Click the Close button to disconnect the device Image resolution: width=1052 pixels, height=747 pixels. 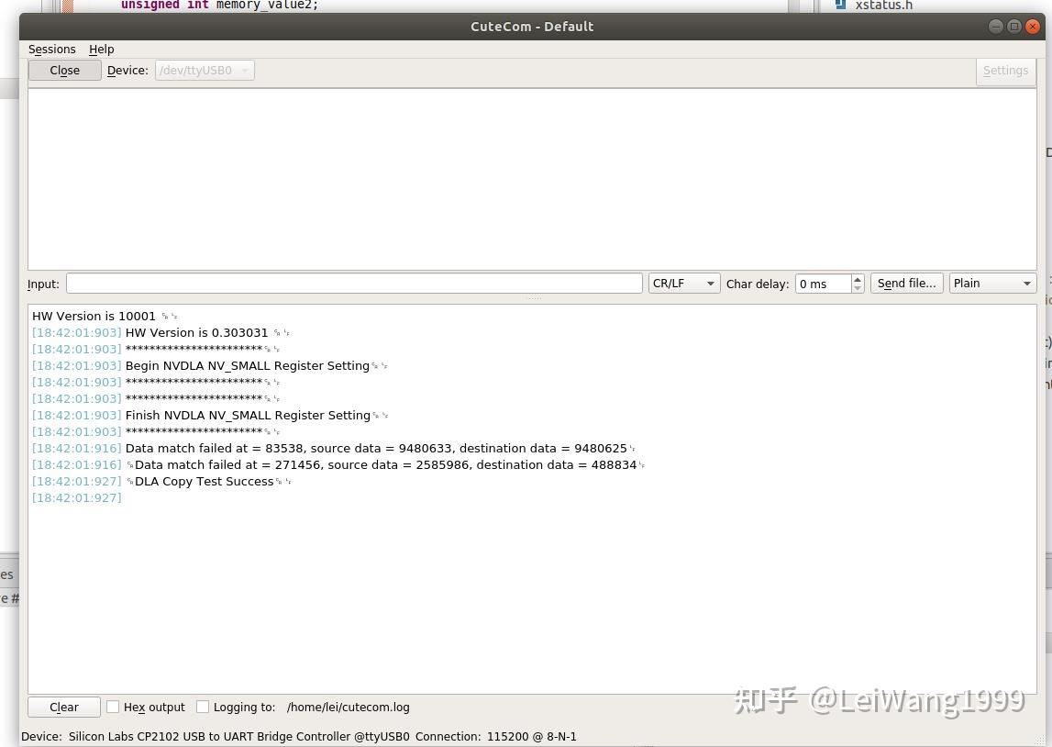click(64, 70)
